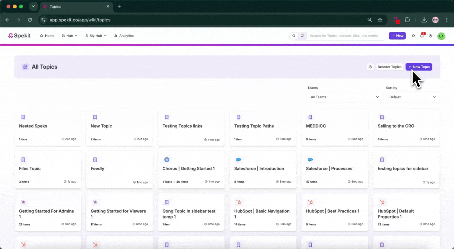Click the 46 items text on Chorus card
The width and height of the screenshot is (454, 249).
pyautogui.click(x=182, y=182)
